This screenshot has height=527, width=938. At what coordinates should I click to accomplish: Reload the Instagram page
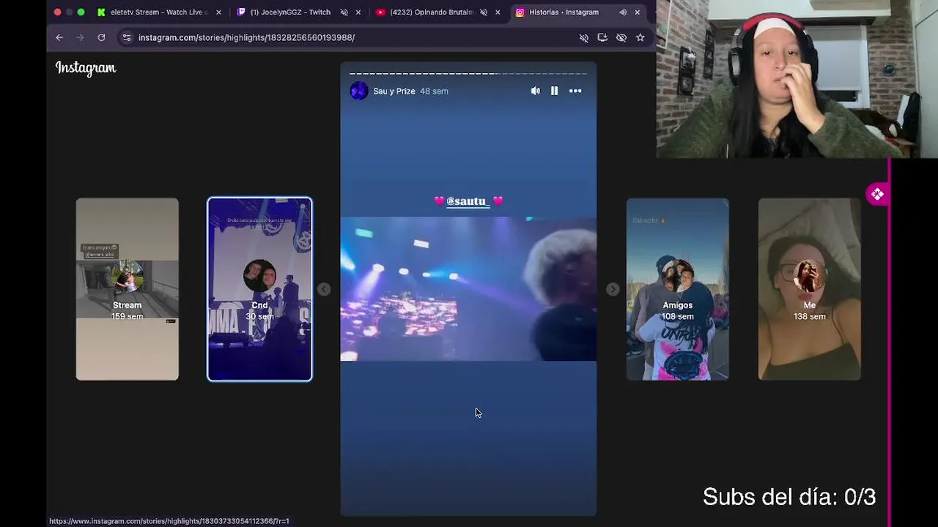click(101, 37)
